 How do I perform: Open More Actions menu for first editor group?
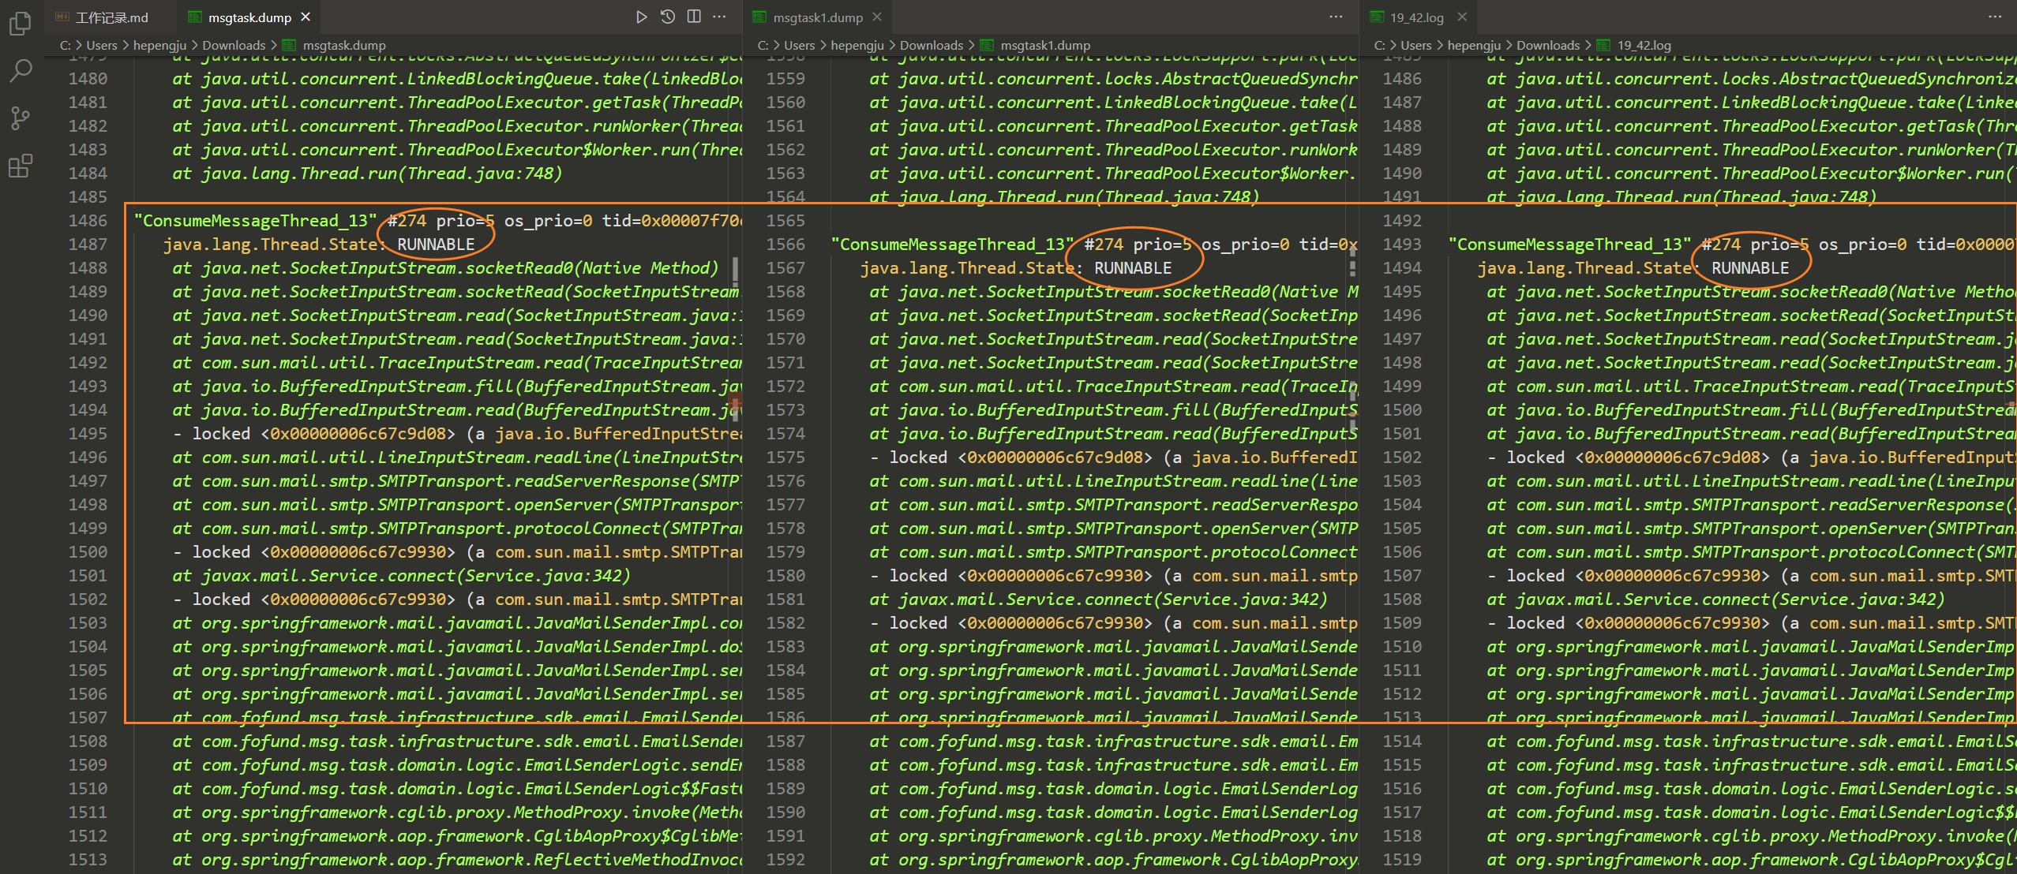tap(719, 17)
